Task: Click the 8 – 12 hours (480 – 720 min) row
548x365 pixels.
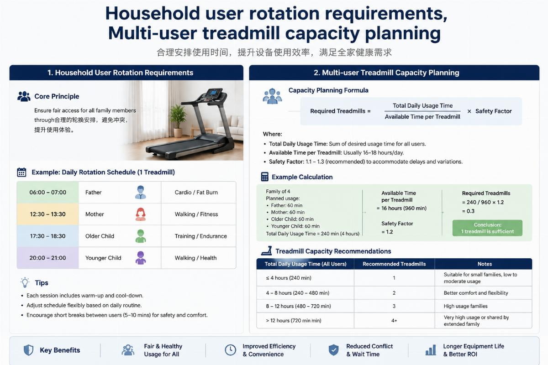Action: (x=395, y=306)
